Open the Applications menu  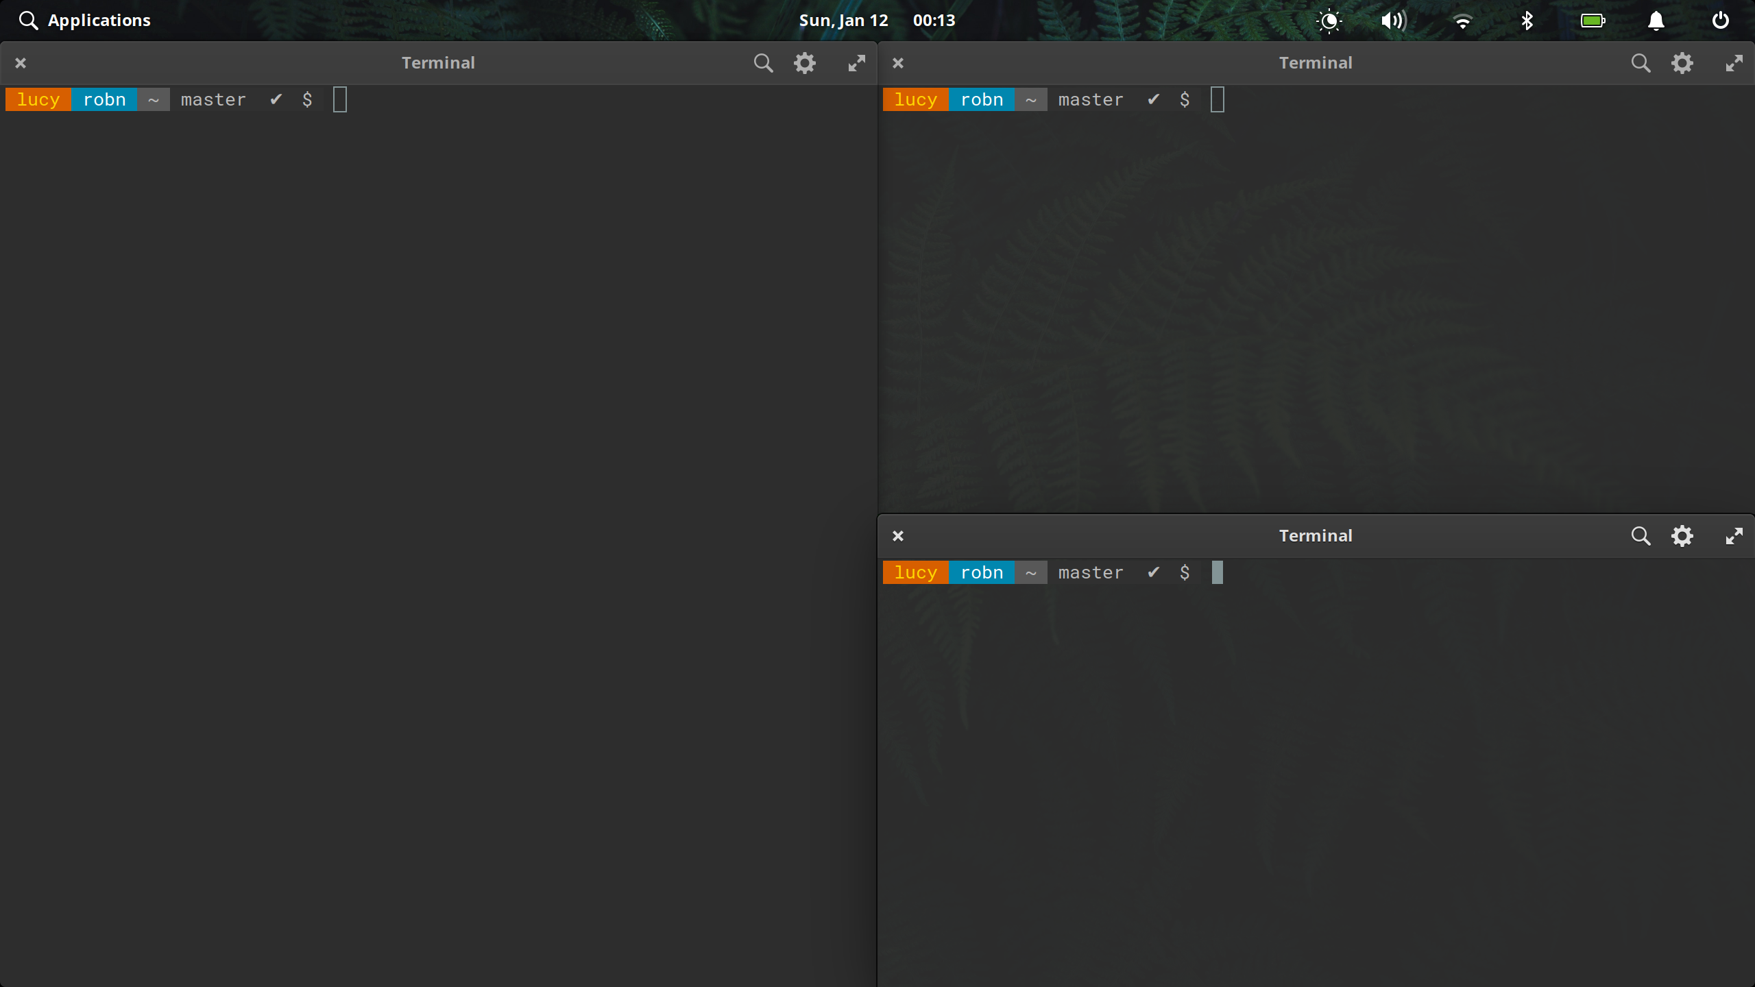pos(84,21)
